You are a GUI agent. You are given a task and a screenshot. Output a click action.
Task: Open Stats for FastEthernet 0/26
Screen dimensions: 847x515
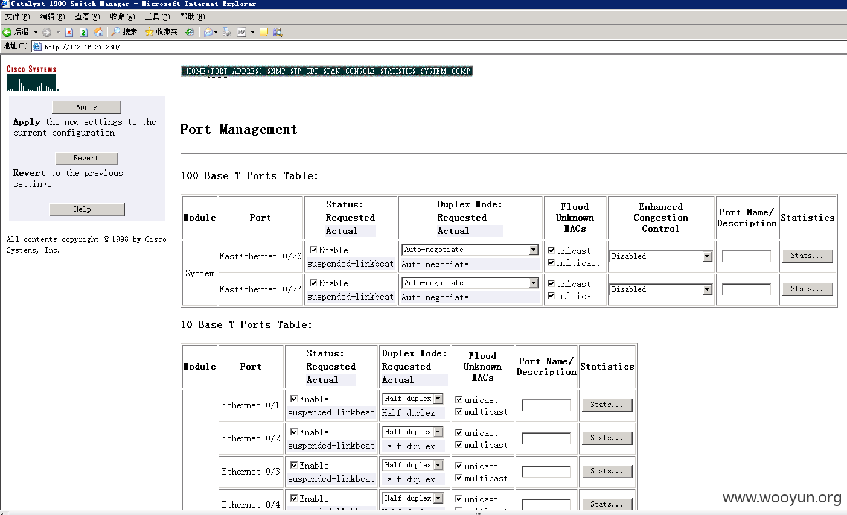click(x=807, y=256)
